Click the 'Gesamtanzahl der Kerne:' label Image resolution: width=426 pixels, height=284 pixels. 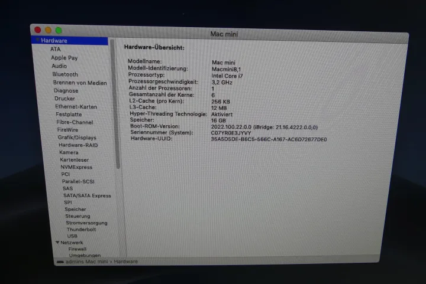[x=162, y=95]
